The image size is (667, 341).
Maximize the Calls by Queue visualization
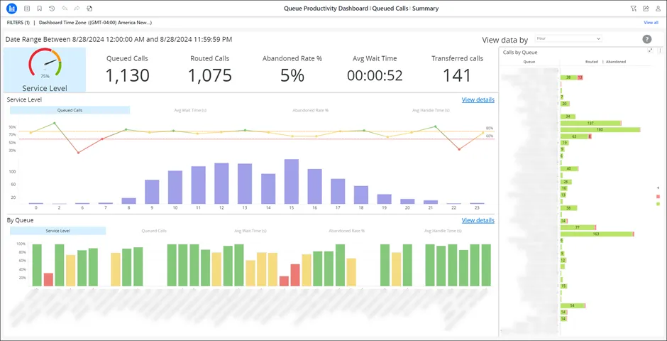[651, 50]
